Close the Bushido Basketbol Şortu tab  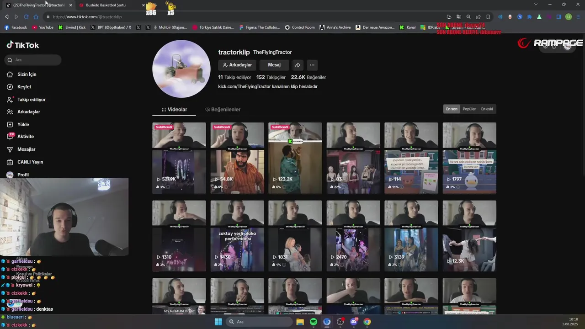144,5
